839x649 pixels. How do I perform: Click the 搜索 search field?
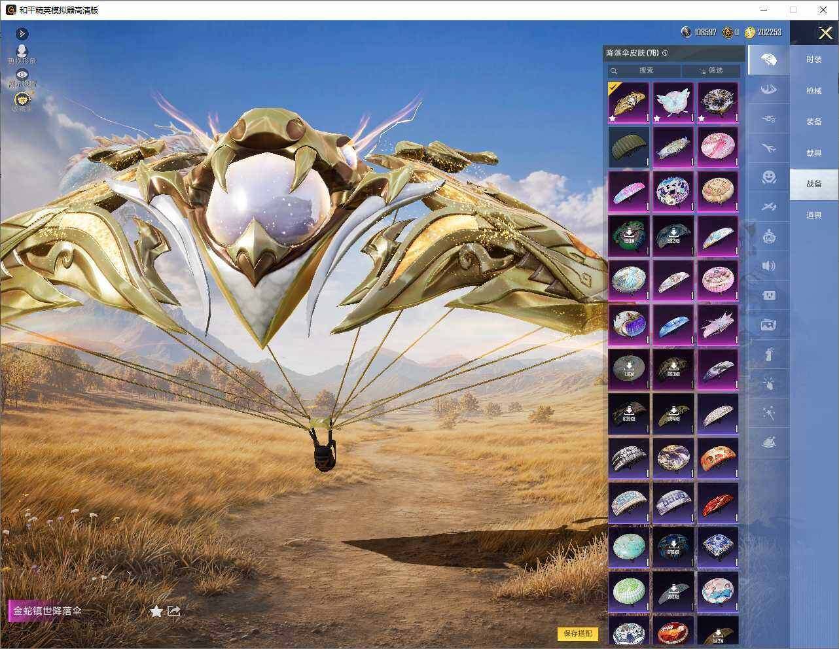click(645, 71)
